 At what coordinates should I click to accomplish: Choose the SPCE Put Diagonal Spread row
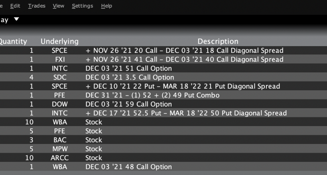tap(183, 86)
